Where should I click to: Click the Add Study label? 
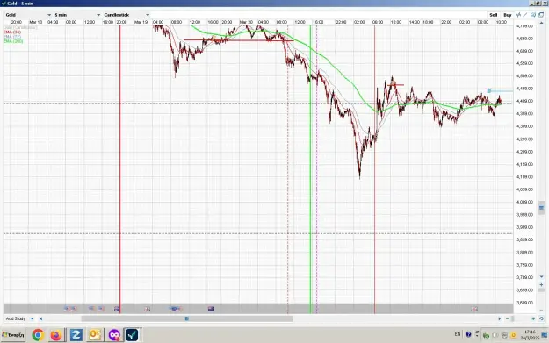[16, 318]
